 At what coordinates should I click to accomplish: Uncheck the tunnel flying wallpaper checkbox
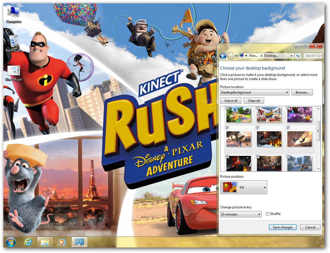pyautogui.click(x=288, y=127)
